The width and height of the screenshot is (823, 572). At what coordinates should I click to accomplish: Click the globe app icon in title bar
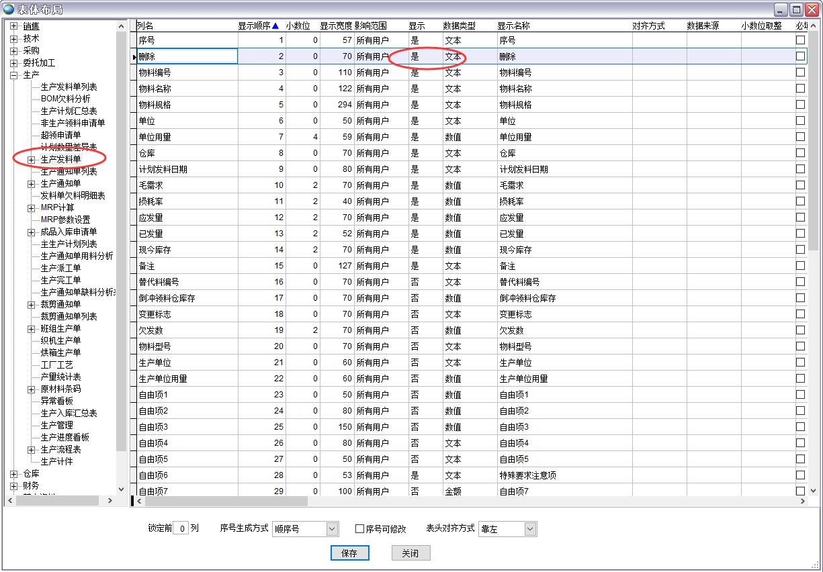point(8,9)
